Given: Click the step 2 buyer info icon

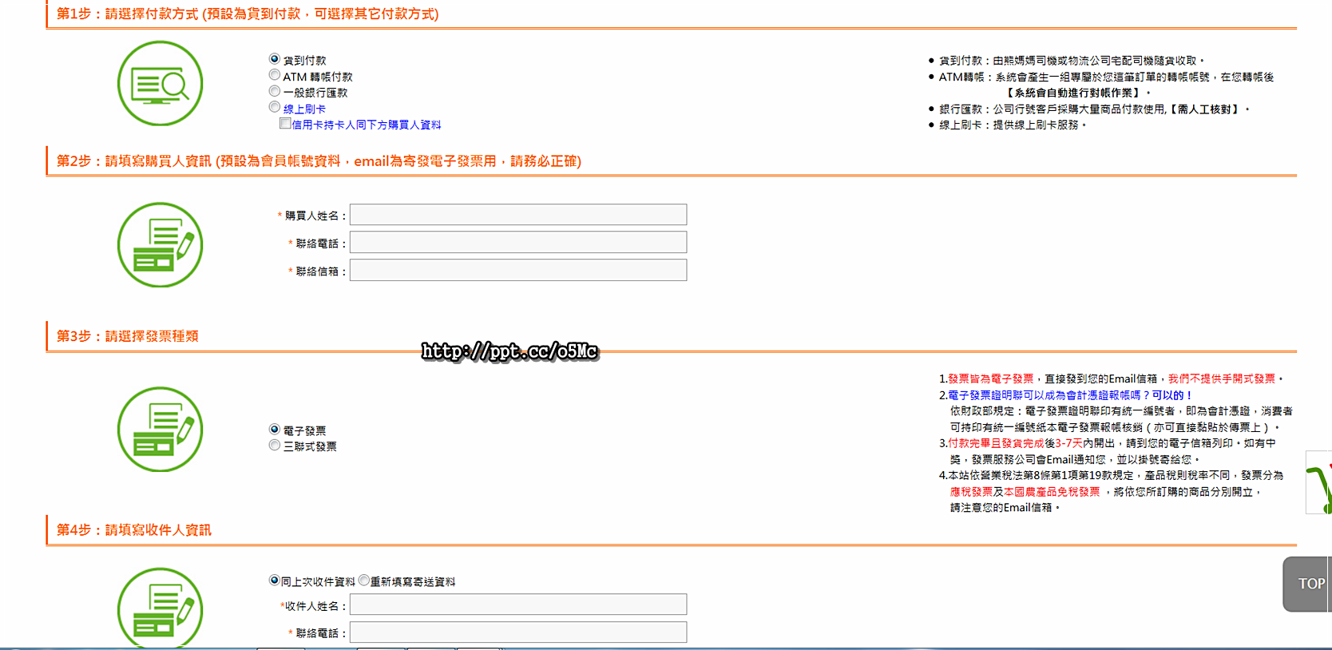Looking at the screenshot, I should [160, 244].
